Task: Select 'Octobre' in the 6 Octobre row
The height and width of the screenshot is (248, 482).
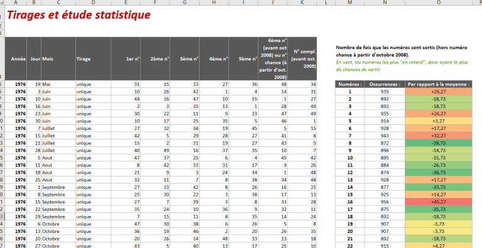Action: [58, 224]
